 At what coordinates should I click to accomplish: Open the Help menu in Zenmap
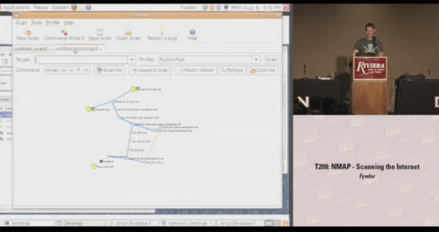point(68,22)
